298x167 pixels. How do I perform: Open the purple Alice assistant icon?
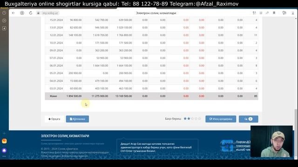pyautogui.click(x=4, y=150)
